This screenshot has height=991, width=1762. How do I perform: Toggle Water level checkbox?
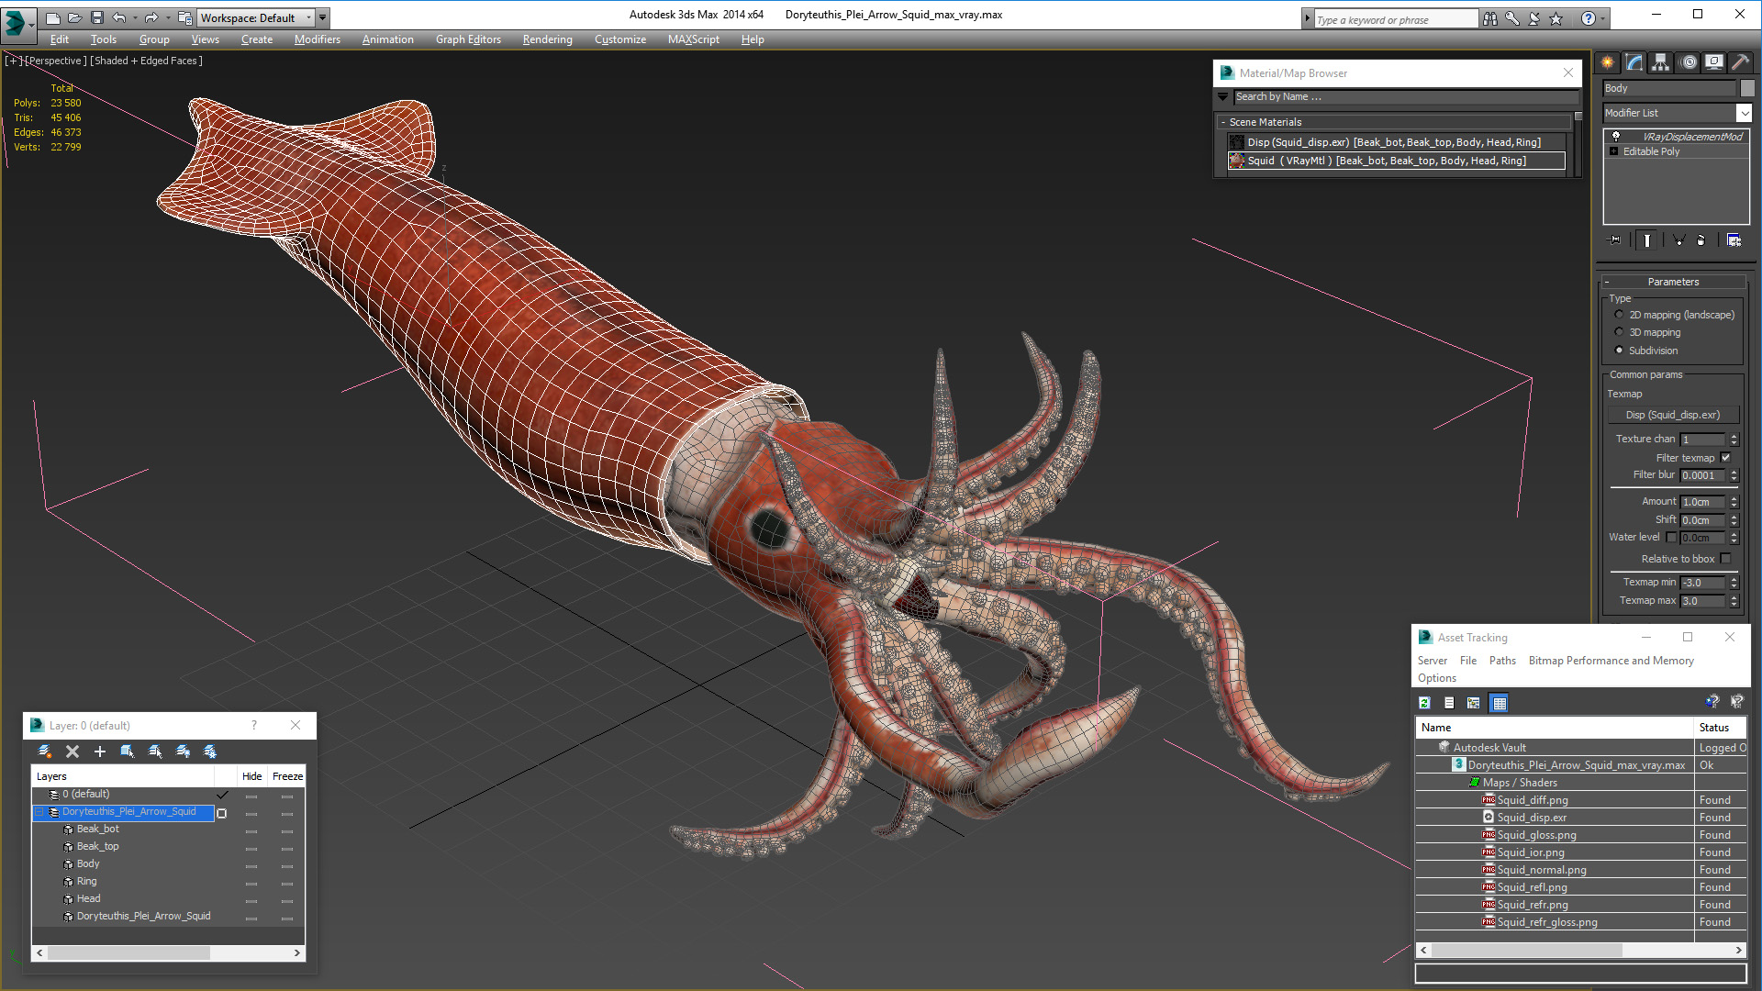coord(1671,538)
